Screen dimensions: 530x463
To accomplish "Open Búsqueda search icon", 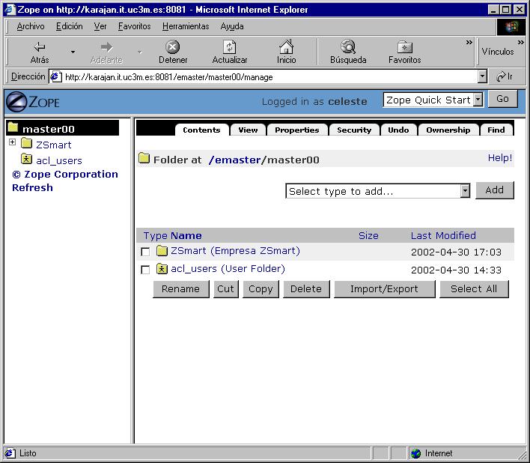I will pos(348,46).
